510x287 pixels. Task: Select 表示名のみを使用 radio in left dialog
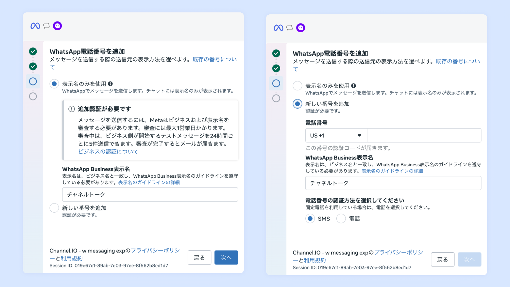point(54,84)
